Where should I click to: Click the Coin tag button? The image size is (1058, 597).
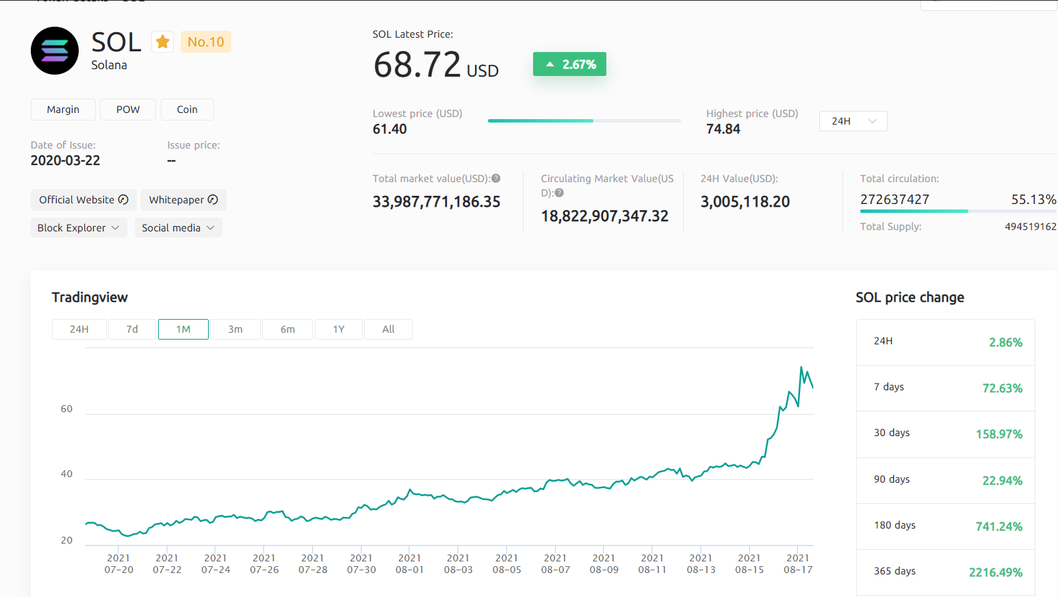click(x=188, y=110)
